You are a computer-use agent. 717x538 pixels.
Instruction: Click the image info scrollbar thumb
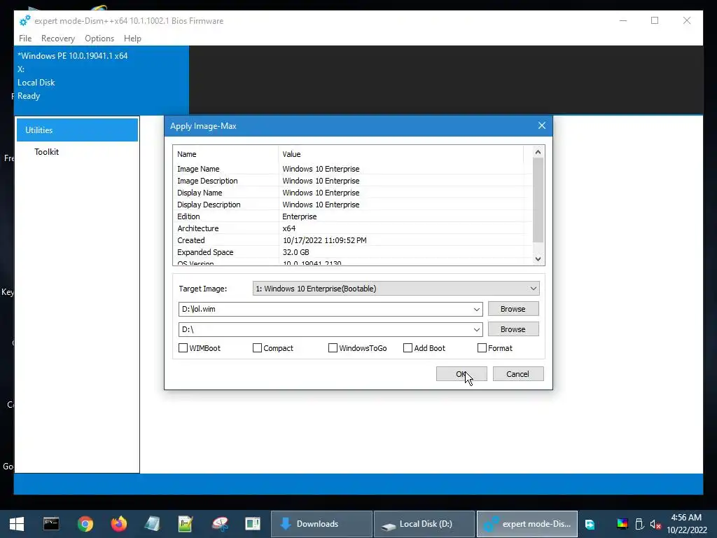click(x=538, y=200)
